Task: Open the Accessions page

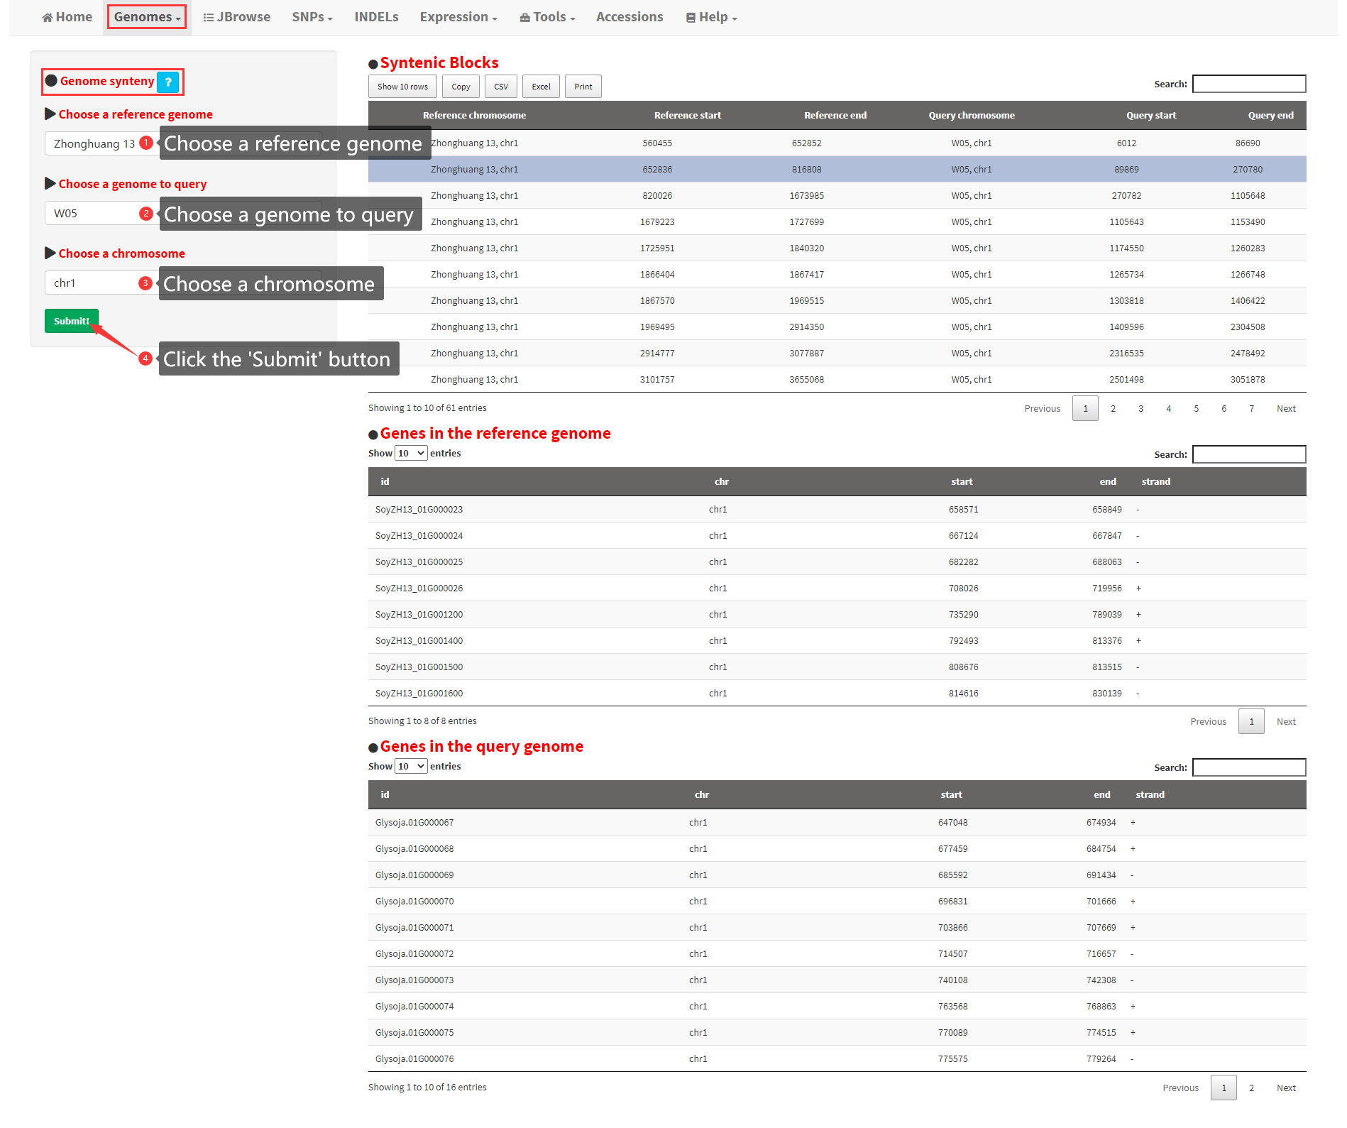Action: click(629, 17)
